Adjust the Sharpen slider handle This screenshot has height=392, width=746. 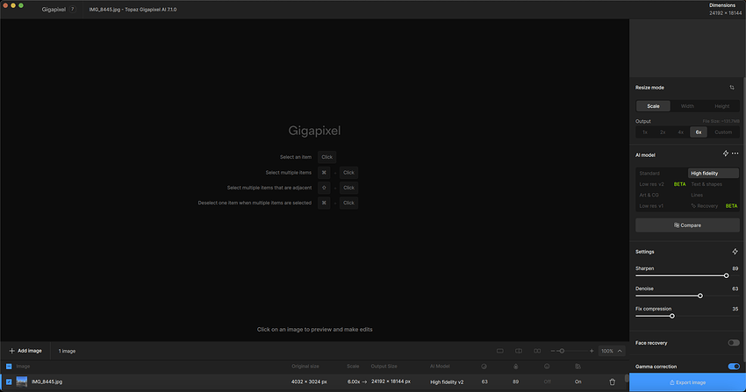pos(726,275)
